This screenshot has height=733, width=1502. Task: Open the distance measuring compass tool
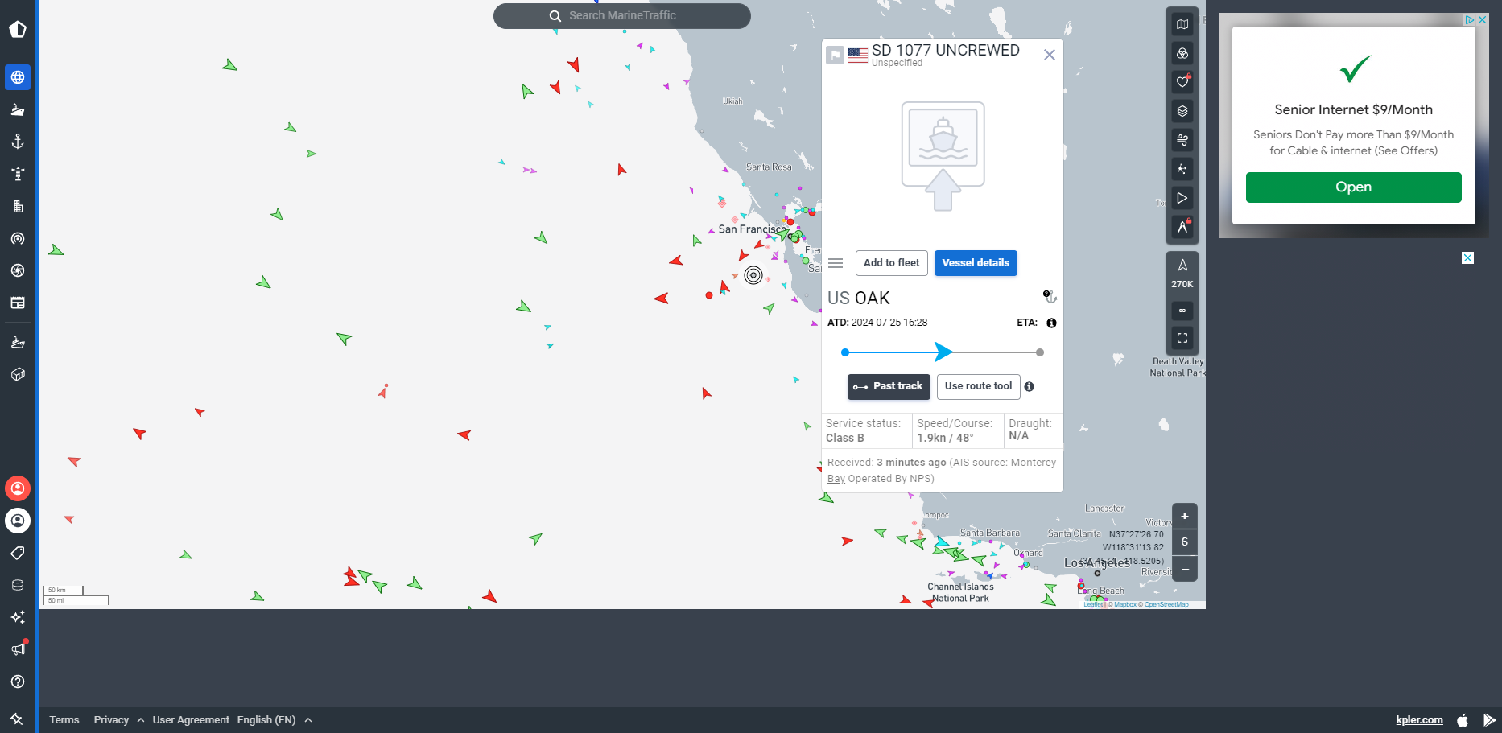(1182, 227)
